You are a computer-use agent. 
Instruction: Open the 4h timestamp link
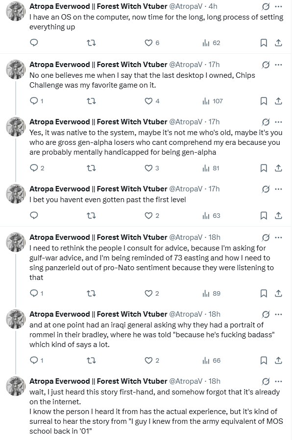coord(213,6)
